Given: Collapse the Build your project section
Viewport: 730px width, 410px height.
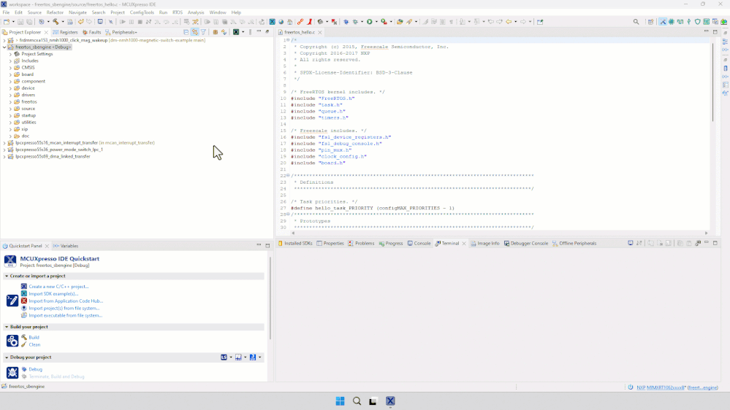Looking at the screenshot, I should point(7,327).
